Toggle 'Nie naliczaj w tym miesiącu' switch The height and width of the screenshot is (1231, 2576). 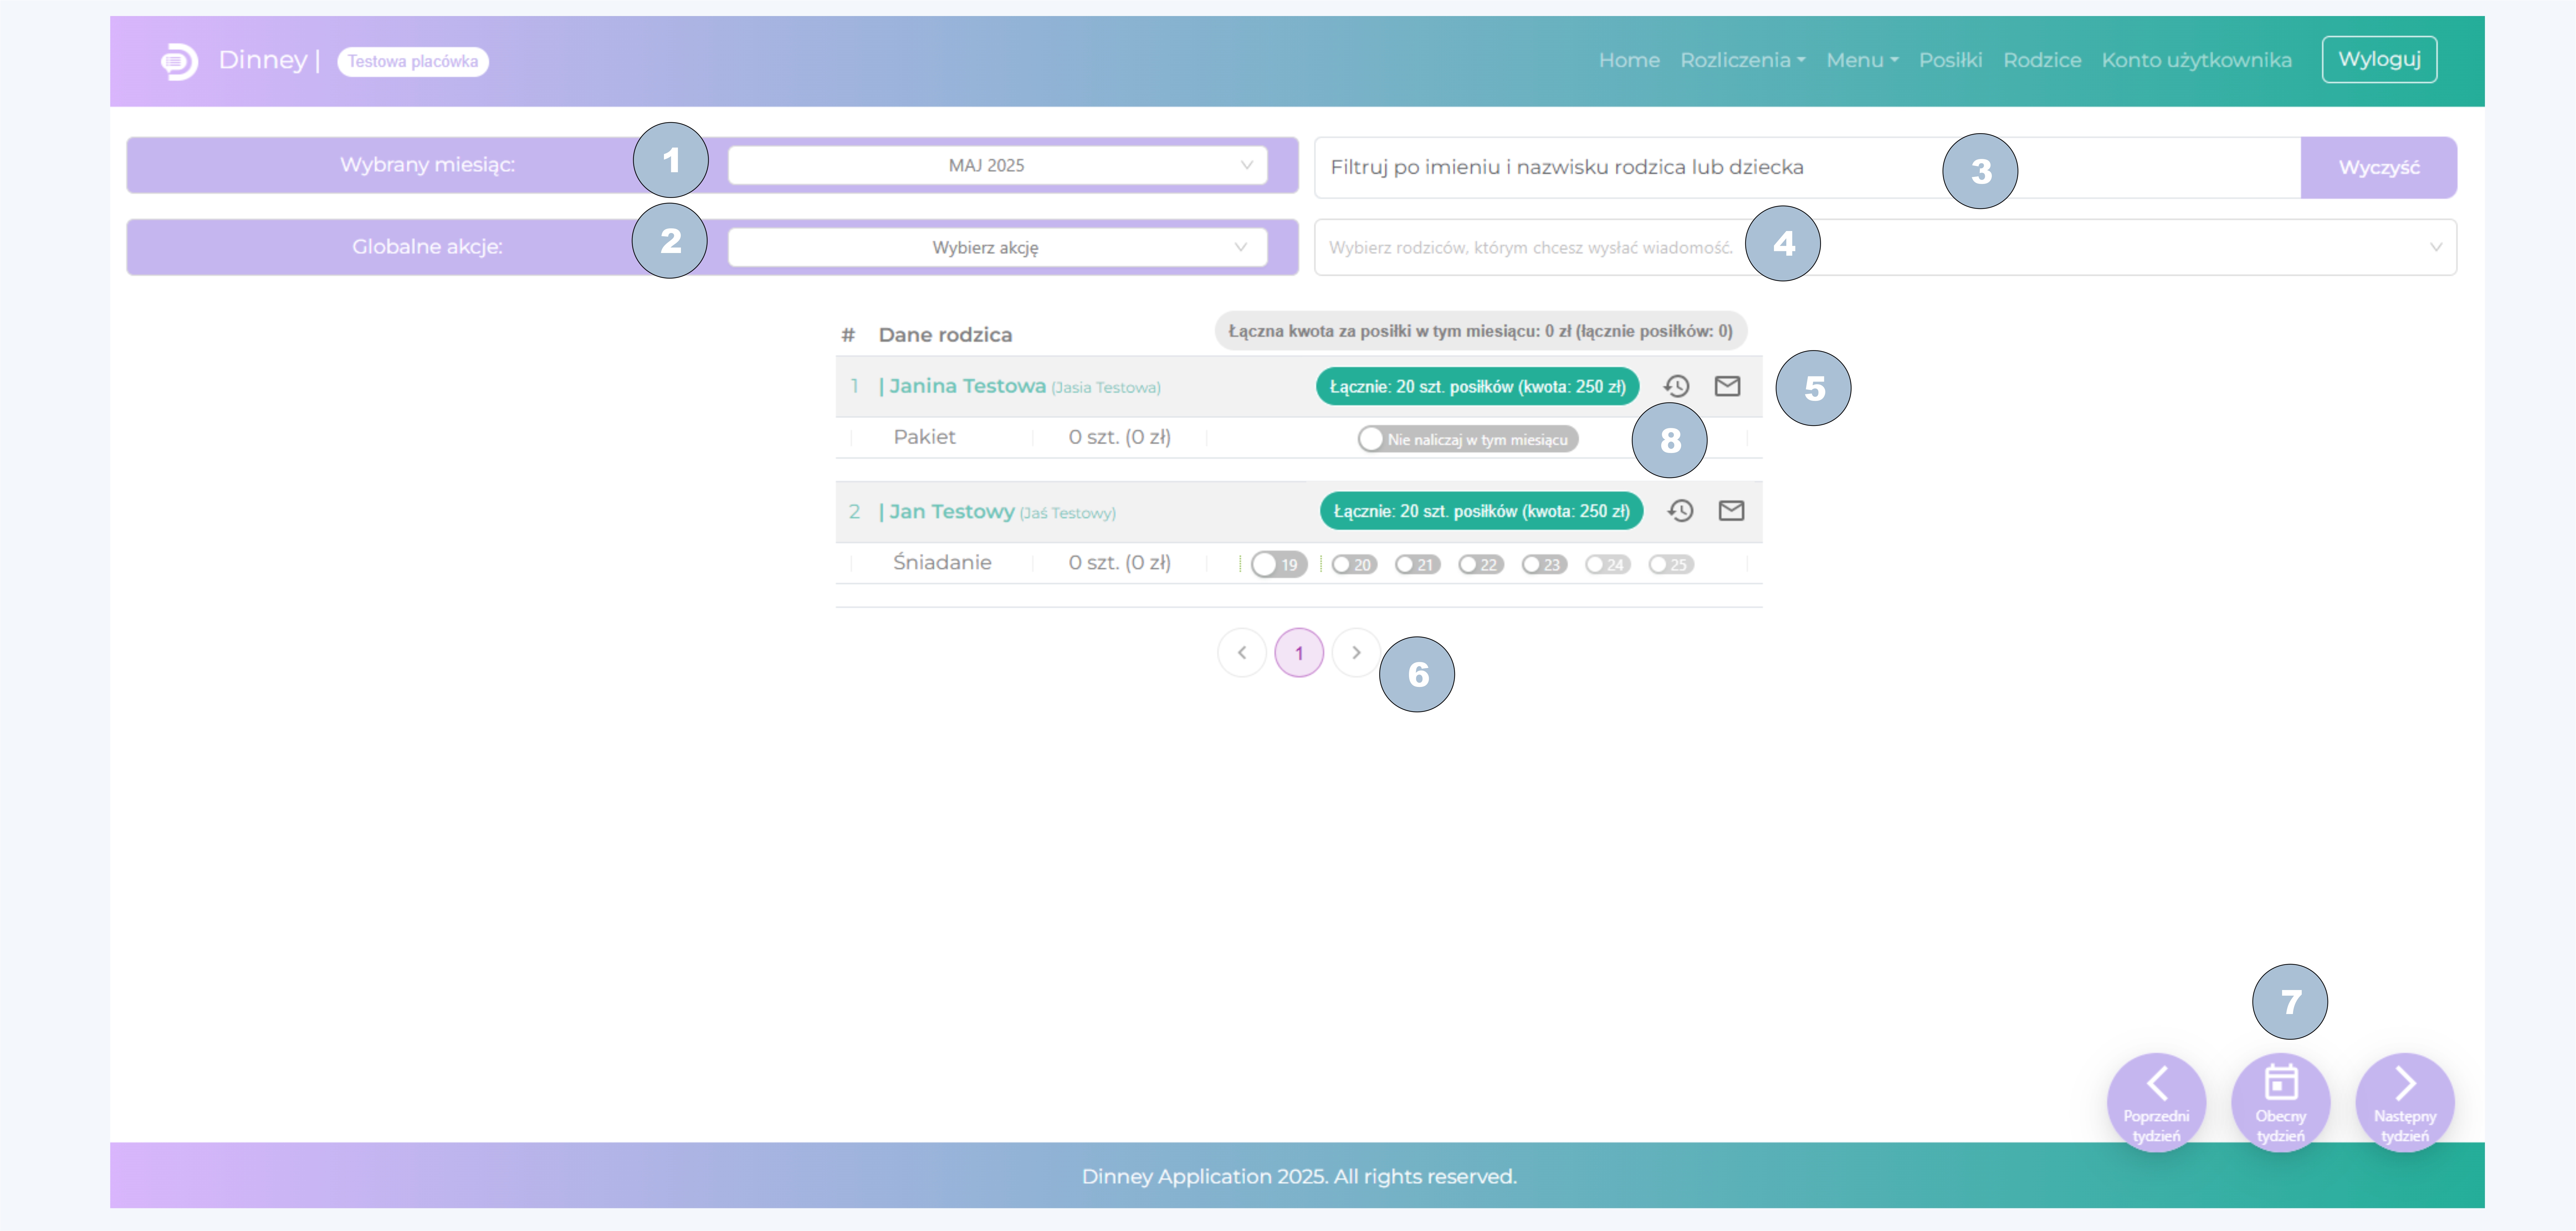[1467, 439]
